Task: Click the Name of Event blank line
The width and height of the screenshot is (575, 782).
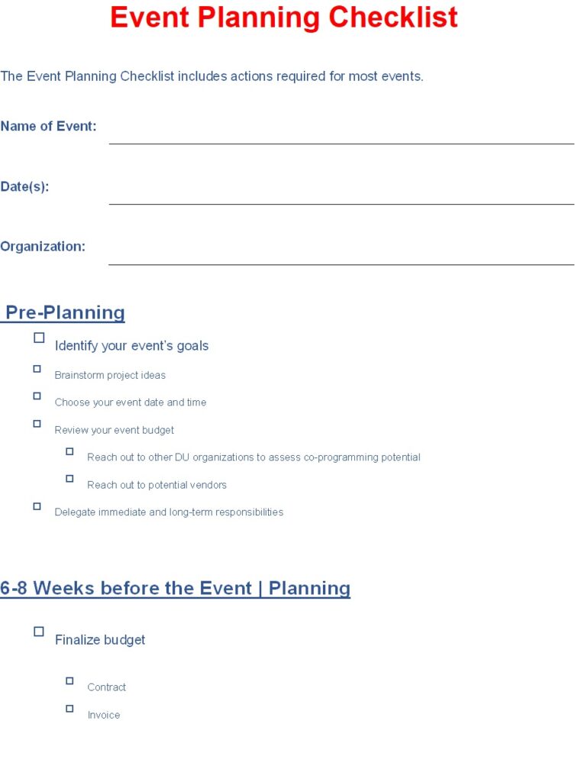Action: pyautogui.click(x=341, y=143)
